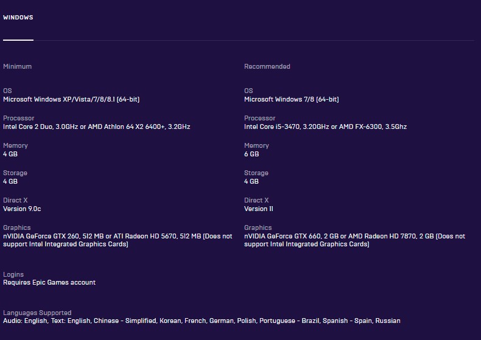Viewport: 481px width, 340px height.
Task: Click the 'Graphics' label under Recommended
Action: (258, 227)
